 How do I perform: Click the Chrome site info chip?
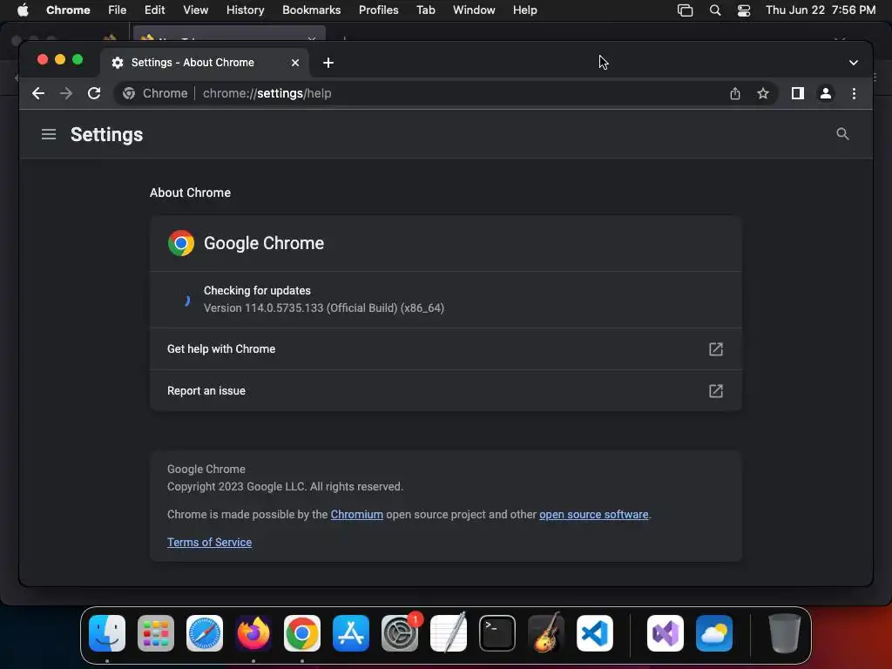(x=155, y=93)
